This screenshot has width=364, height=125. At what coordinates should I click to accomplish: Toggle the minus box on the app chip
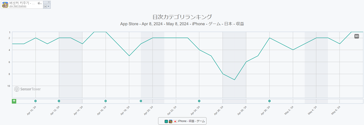tap(45, 6)
